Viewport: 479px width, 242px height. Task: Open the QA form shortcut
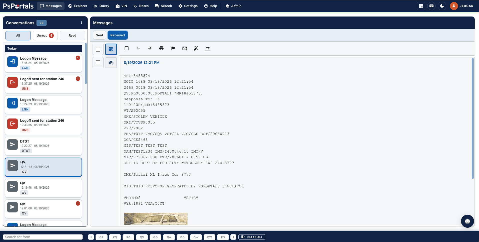tap(169, 237)
